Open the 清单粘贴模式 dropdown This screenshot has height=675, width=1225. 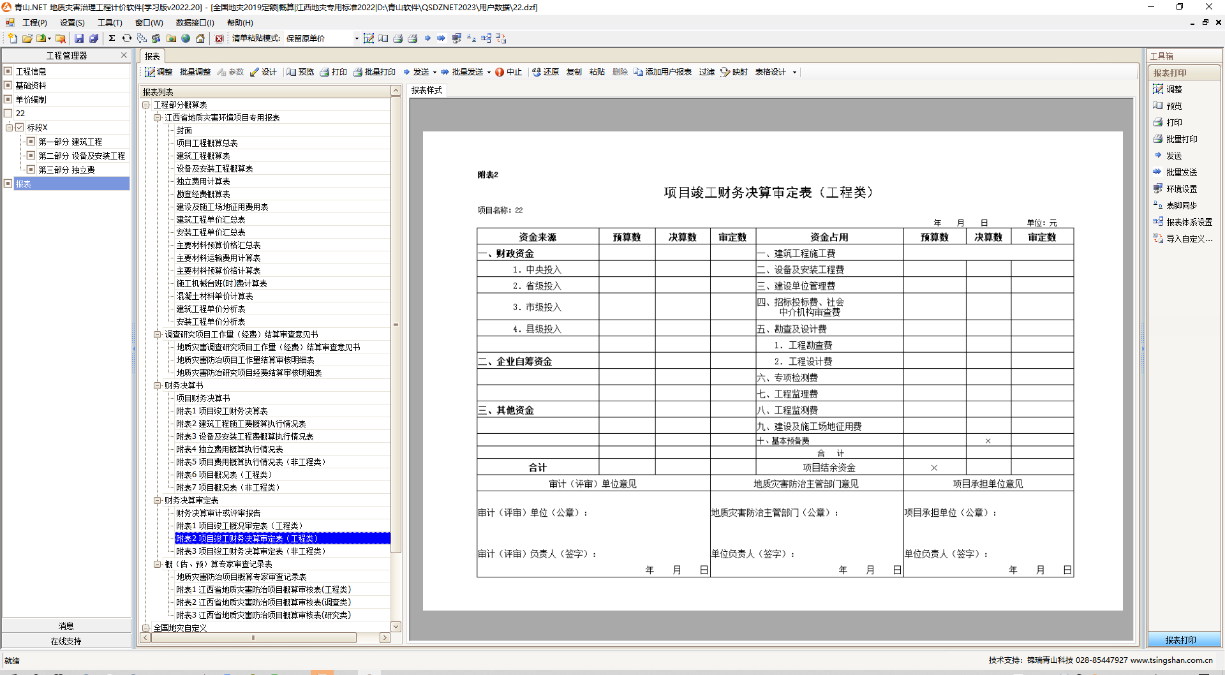click(356, 38)
